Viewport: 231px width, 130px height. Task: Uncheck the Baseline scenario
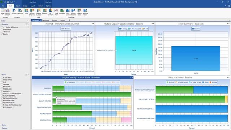[2, 34]
